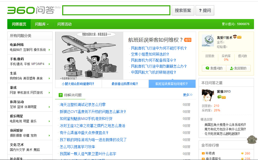This screenshot has width=258, height=160.
Task: Click the ？提问 button
Action: pyautogui.click(x=205, y=10)
